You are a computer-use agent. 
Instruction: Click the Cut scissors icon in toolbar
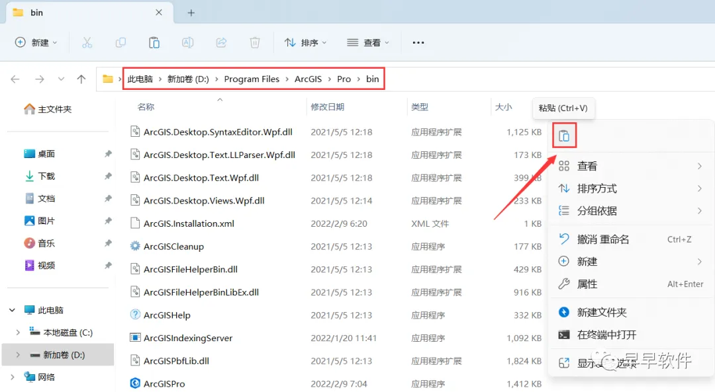[87, 42]
